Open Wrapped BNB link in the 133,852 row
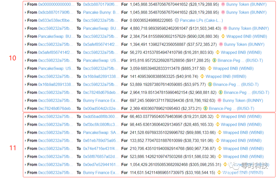Viewport: 277px width, 178px height. click(241, 140)
